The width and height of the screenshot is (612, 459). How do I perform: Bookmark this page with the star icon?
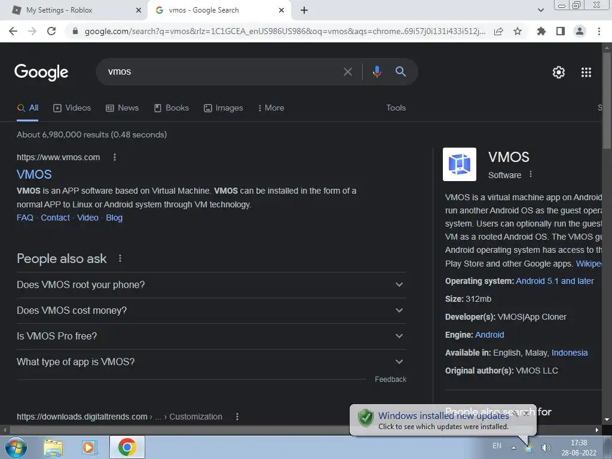click(x=518, y=31)
